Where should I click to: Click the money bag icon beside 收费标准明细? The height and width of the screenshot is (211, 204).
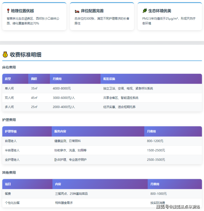coord(5,54)
